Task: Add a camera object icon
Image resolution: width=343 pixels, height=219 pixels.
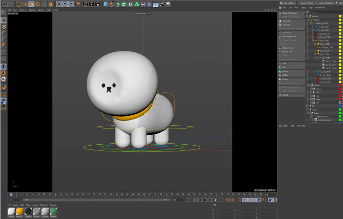Action: click(161, 4)
